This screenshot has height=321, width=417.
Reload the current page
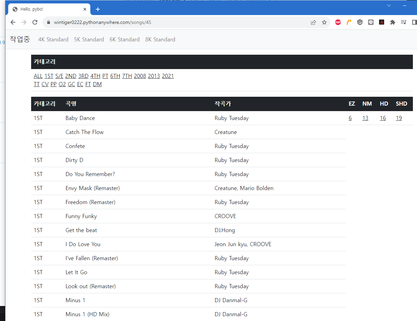pyautogui.click(x=35, y=22)
